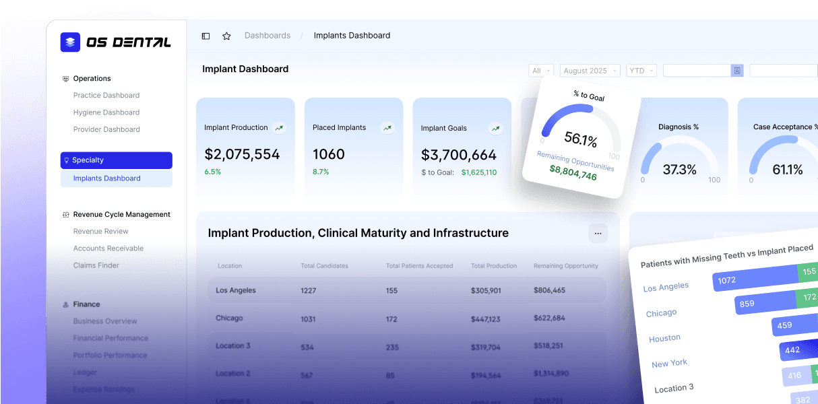
Task: Click the Operations section icon
Action: [65, 79]
